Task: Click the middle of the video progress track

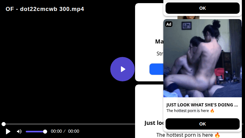Action: click(69, 124)
